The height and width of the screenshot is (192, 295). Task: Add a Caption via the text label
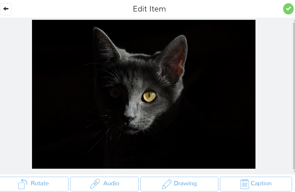pyautogui.click(x=261, y=183)
